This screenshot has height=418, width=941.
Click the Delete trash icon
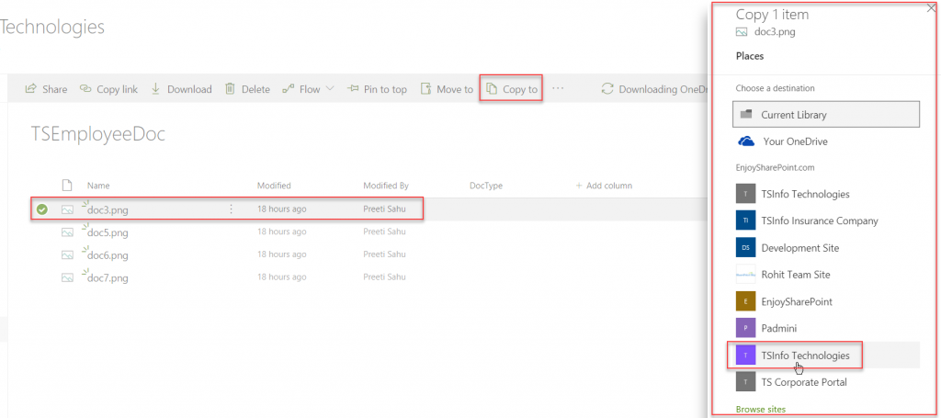coord(230,89)
